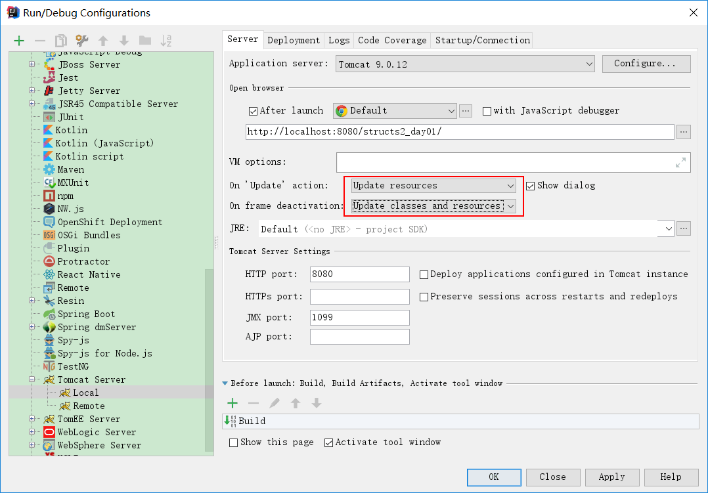Open On 'Update' action dropdown
Viewport: 708px width, 493px height.
click(433, 186)
